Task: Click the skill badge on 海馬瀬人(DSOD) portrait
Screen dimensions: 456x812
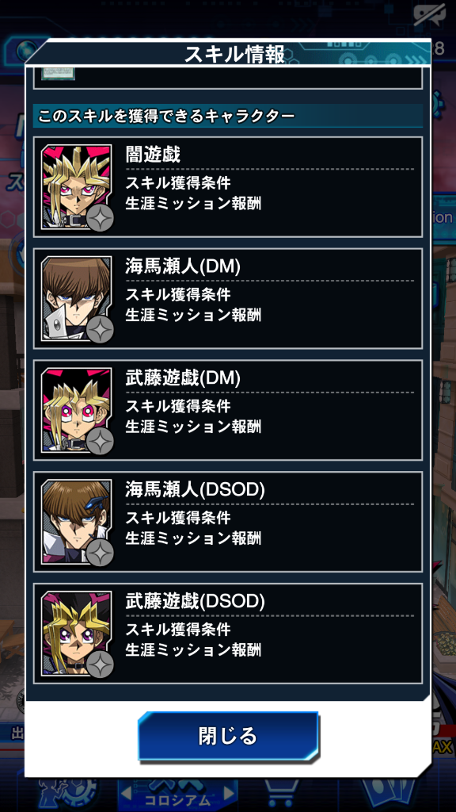Action: [x=100, y=553]
